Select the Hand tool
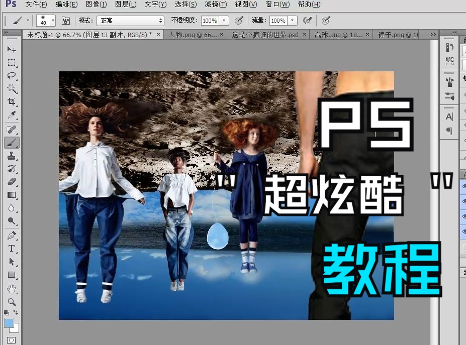Screen dimensions: 466x345 point(12,289)
